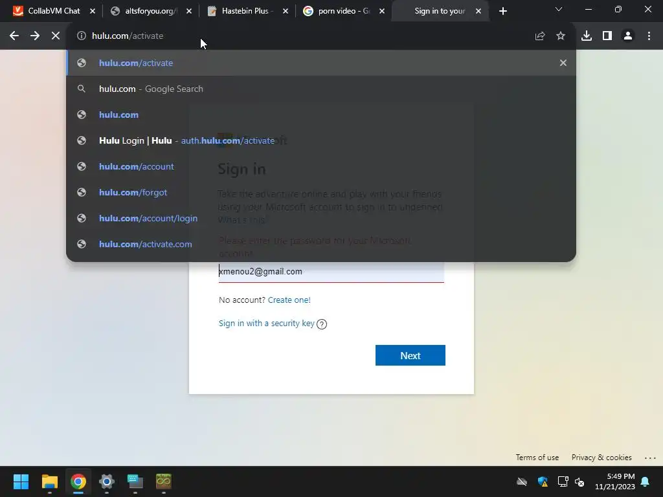Image resolution: width=663 pixels, height=497 pixels.
Task: Click the muted volume tray icon
Action: [x=579, y=481]
